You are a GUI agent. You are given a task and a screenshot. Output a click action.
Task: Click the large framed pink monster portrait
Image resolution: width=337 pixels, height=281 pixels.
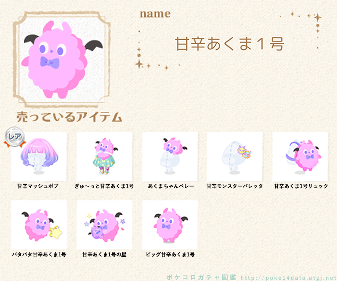pyautogui.click(x=62, y=59)
